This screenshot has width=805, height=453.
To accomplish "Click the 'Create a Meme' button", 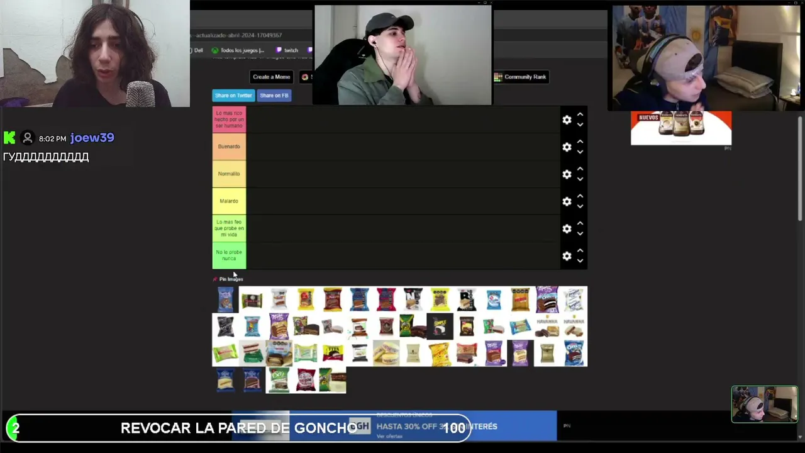I will [271, 77].
